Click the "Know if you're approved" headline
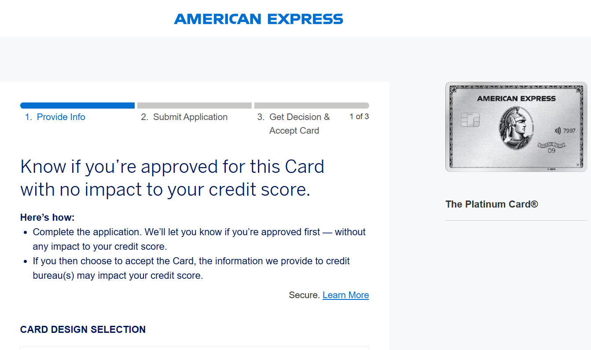 pyautogui.click(x=172, y=178)
